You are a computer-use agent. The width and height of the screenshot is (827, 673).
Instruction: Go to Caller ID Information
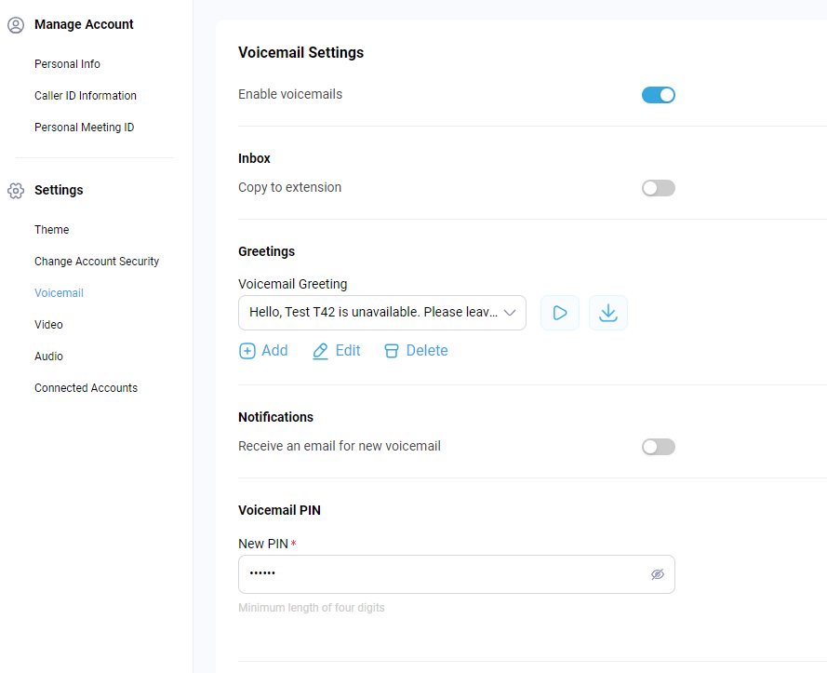coord(86,96)
